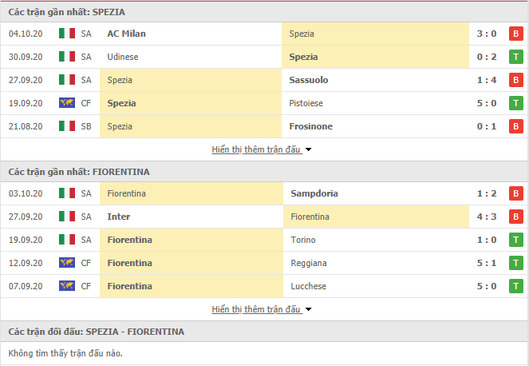Screen dimensions: 529x366
Task: Click Italy flag in Spezia vs Sassuolo row
Action: (x=67, y=80)
